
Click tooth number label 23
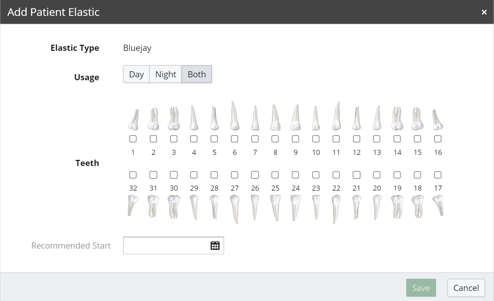click(316, 188)
